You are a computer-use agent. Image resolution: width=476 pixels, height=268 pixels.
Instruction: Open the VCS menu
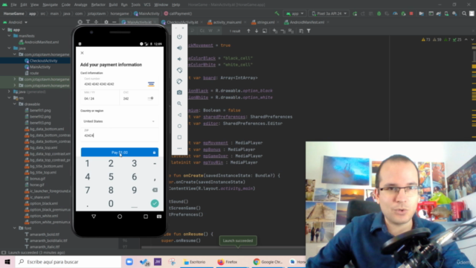click(147, 4)
